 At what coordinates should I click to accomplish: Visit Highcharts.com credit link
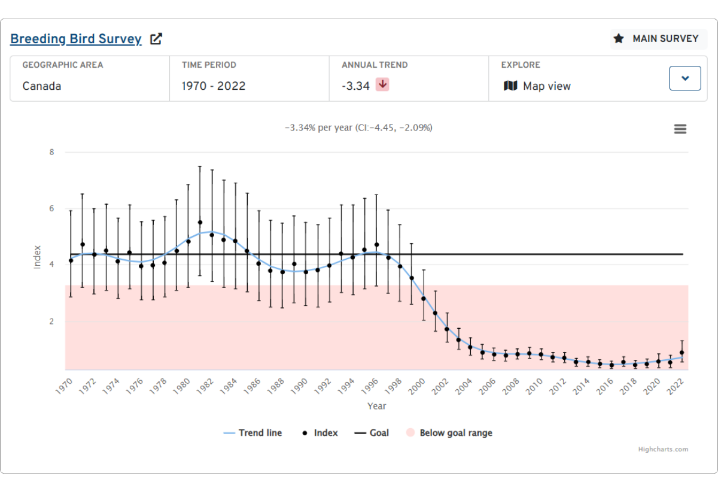pyautogui.click(x=663, y=449)
